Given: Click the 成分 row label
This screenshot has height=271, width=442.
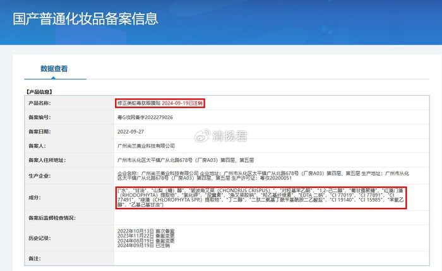Looking at the screenshot, I should [x=34, y=197].
